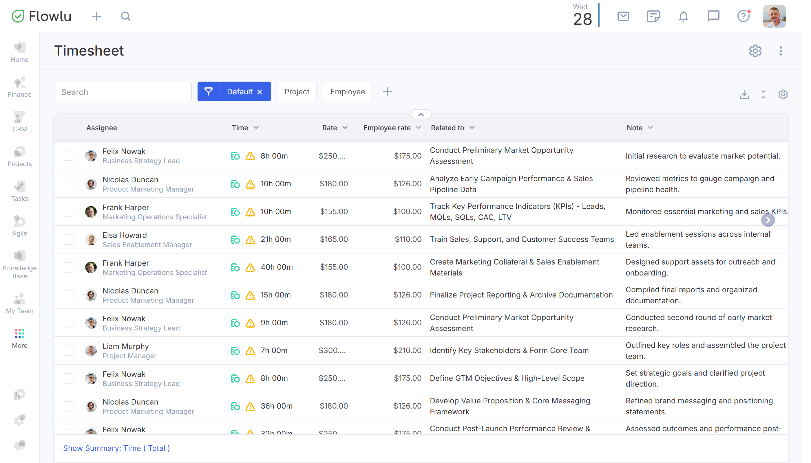Viewport: 811px width, 463px height.
Task: Click Show Summary: Time (Total) link
Action: click(116, 448)
